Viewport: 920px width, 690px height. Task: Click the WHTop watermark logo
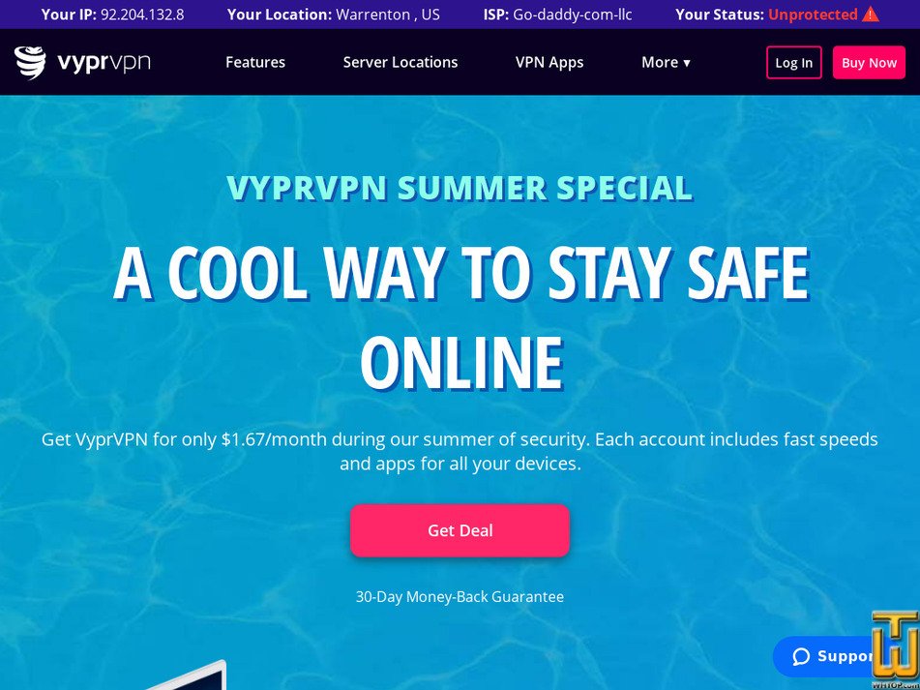[x=894, y=649]
